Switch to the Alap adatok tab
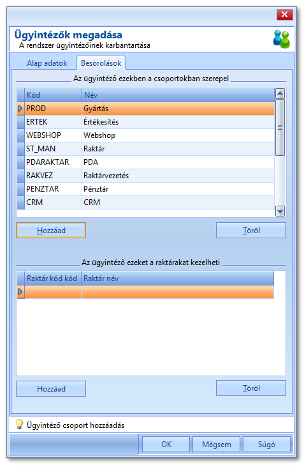304x465 pixels. [x=47, y=63]
